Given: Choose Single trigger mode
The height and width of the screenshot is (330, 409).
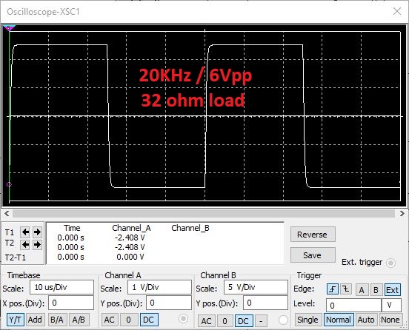Looking at the screenshot, I should coord(307,320).
